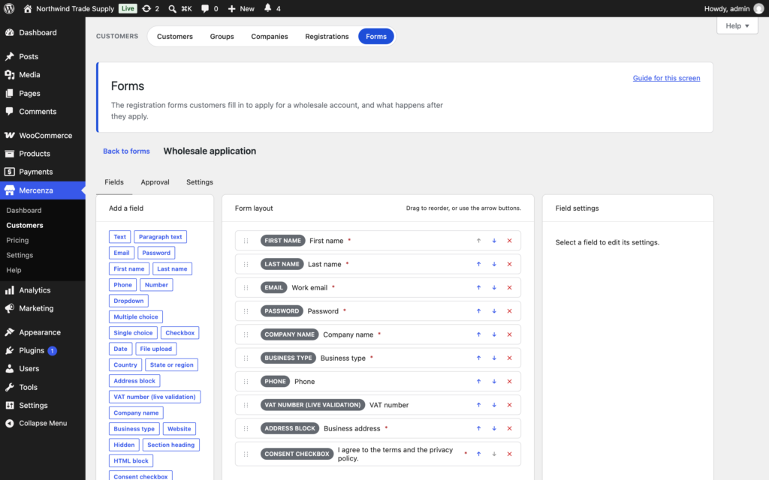Viewport: 769px width, 480px height.
Task: Add a Country field
Action: click(x=125, y=365)
